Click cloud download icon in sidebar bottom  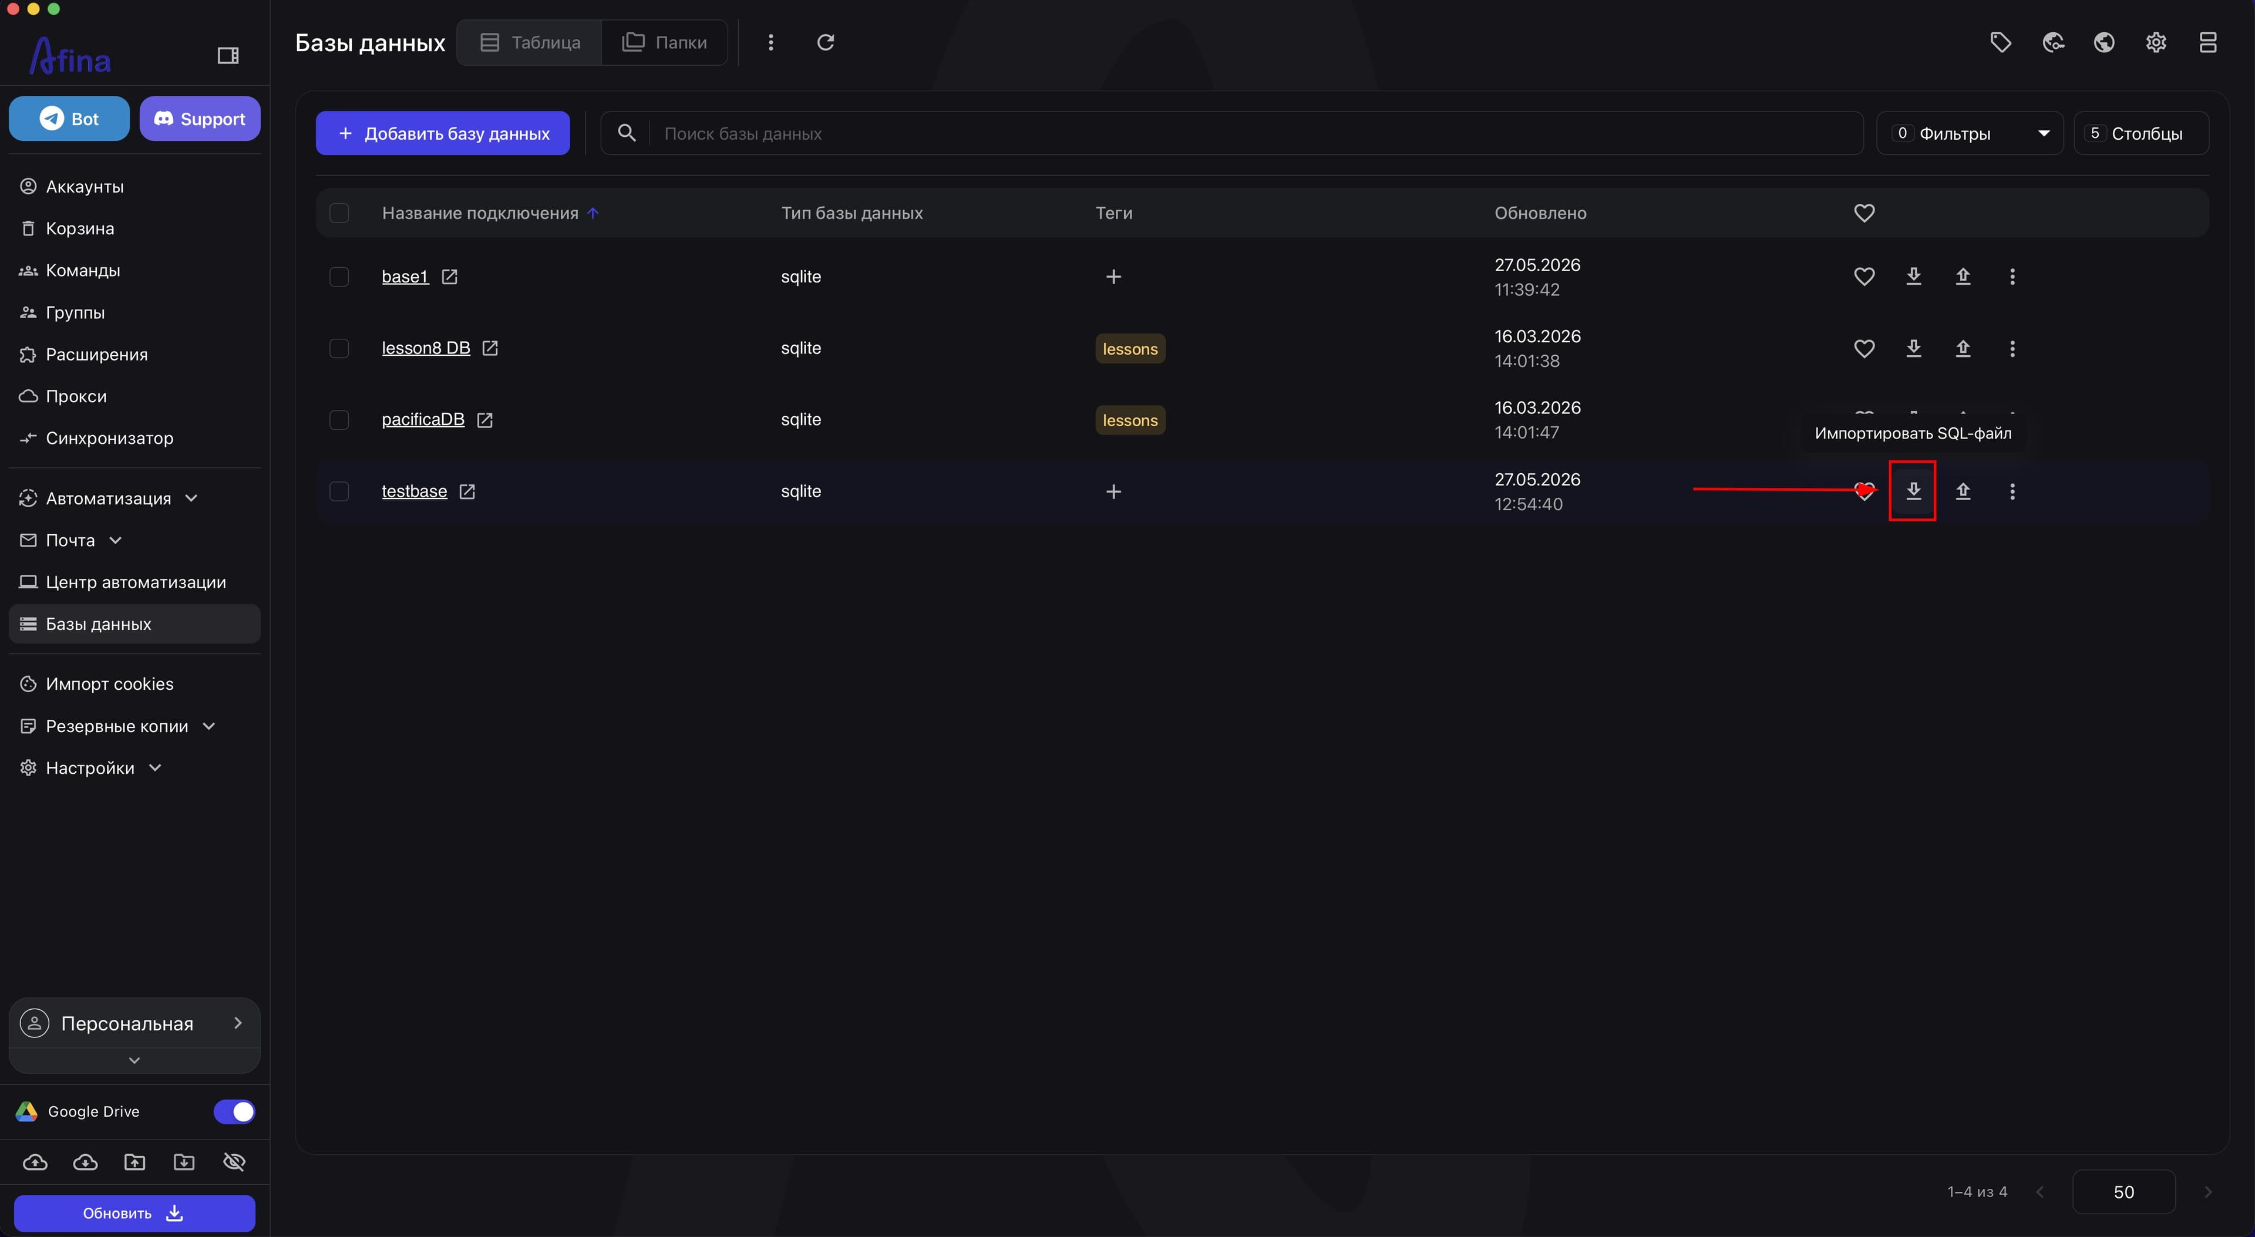coord(85,1162)
